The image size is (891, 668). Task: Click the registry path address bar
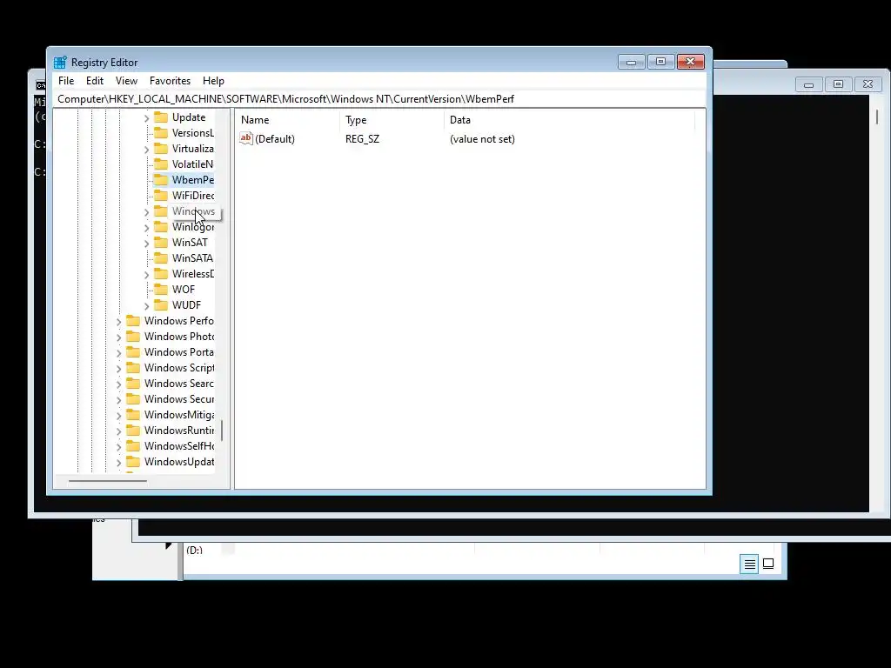[381, 99]
